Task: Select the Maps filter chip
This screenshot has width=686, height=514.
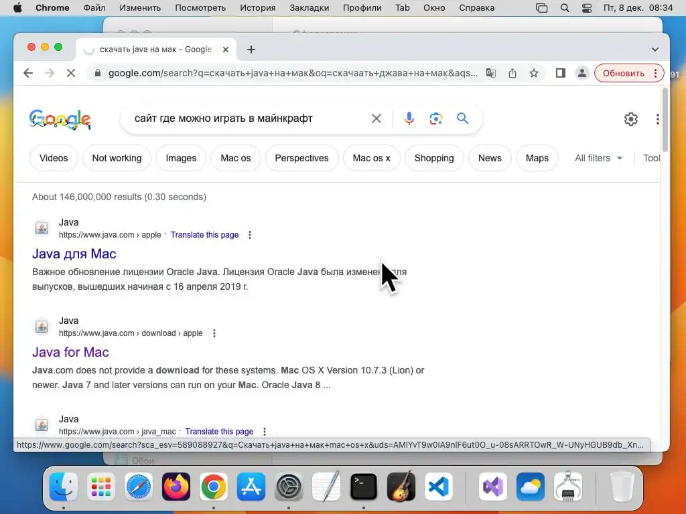Action: coord(537,158)
